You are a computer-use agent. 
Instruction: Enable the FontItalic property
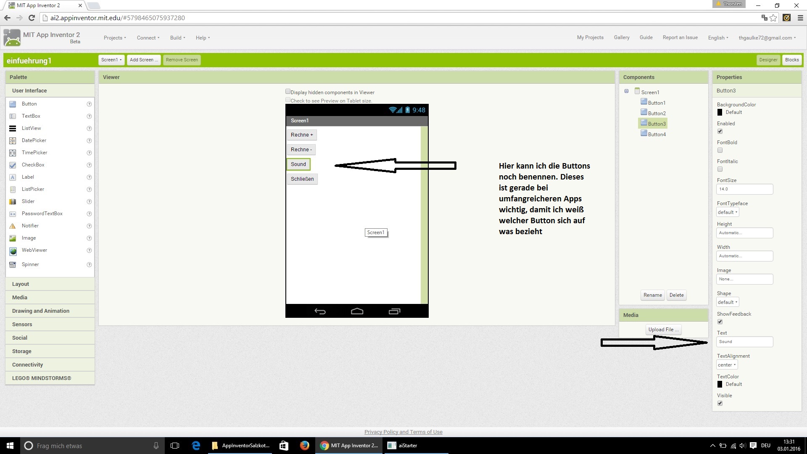coord(720,169)
